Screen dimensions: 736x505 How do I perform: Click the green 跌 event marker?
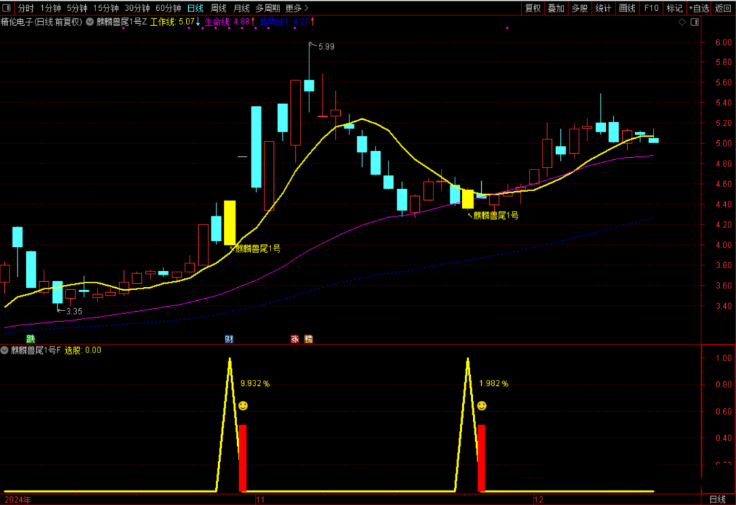30,338
